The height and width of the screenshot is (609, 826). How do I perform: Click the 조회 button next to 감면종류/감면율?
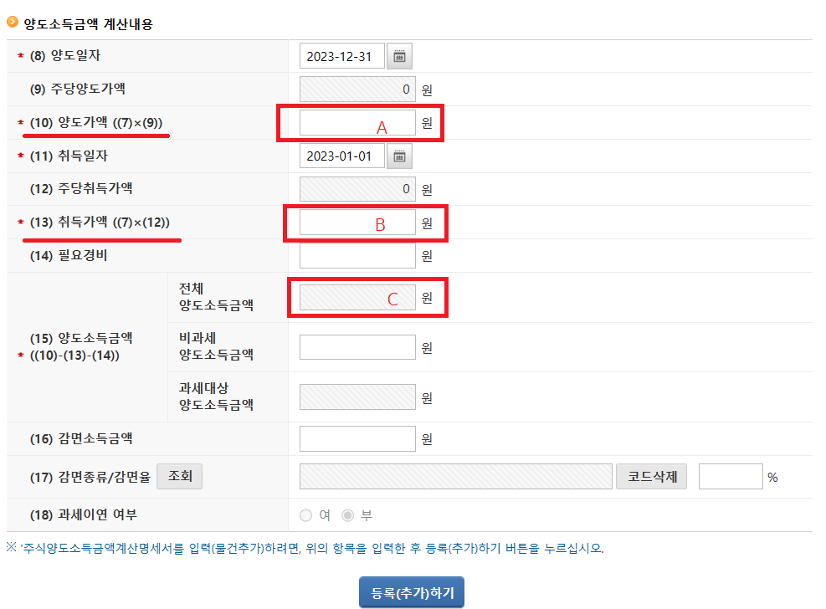179,476
